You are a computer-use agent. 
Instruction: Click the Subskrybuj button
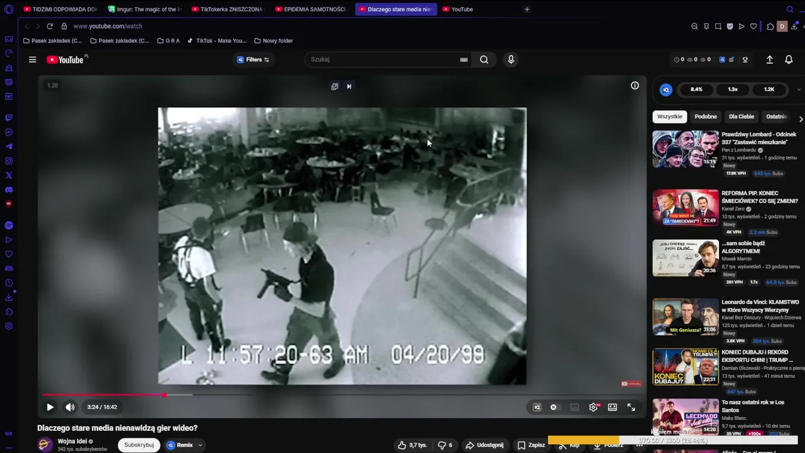pyautogui.click(x=139, y=445)
